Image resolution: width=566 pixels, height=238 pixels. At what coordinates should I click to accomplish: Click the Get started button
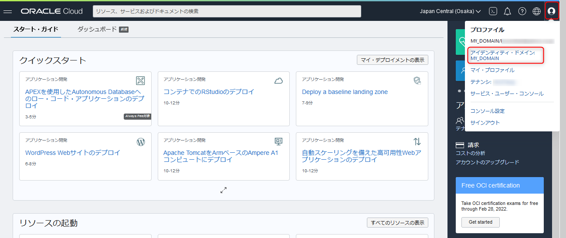tap(481, 222)
